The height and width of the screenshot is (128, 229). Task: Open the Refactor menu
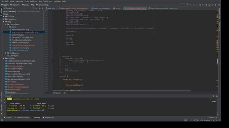click(x=34, y=1)
